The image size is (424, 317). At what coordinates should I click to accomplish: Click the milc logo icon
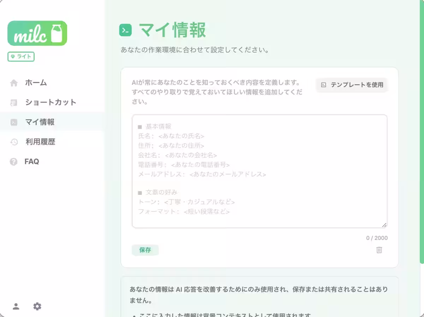[37, 32]
